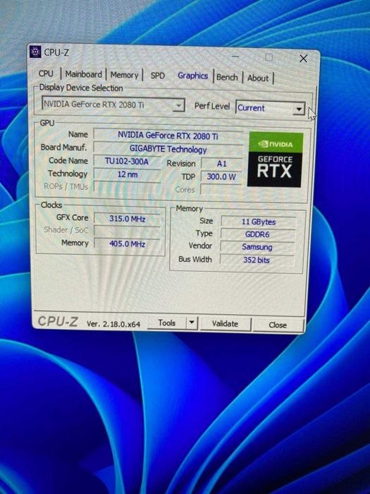Click the GIGABYTE Technology board manufacturer value
Image resolution: width=370 pixels, height=494 pixels.
point(168,149)
